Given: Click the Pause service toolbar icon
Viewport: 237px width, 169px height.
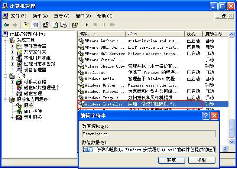Looking at the screenshot, I should tap(104, 25).
